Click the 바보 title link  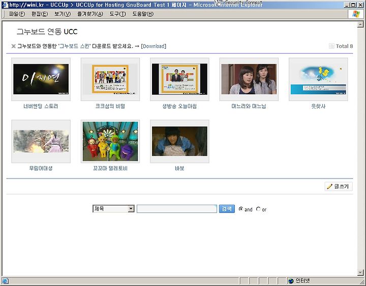pos(179,168)
